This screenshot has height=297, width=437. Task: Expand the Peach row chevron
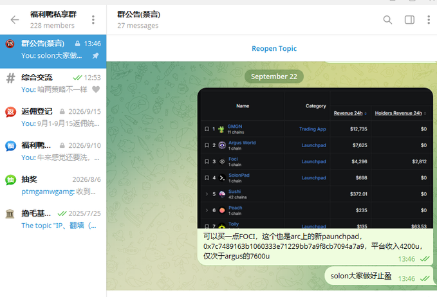pyautogui.click(x=207, y=210)
